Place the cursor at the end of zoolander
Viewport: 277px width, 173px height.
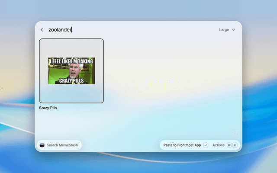click(x=71, y=30)
